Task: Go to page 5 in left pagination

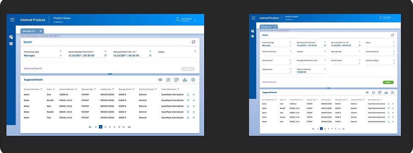Action: coord(119,127)
